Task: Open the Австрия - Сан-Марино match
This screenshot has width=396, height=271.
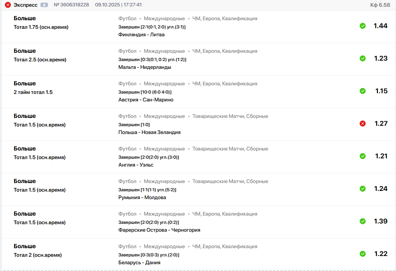Action: click(146, 100)
